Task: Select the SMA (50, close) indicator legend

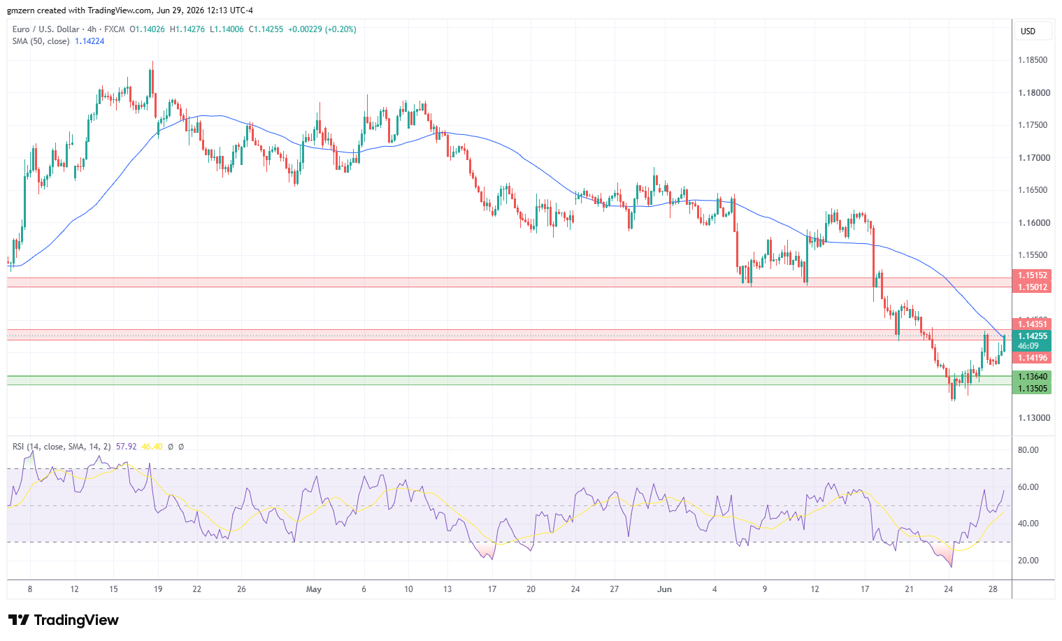Action: (41, 41)
